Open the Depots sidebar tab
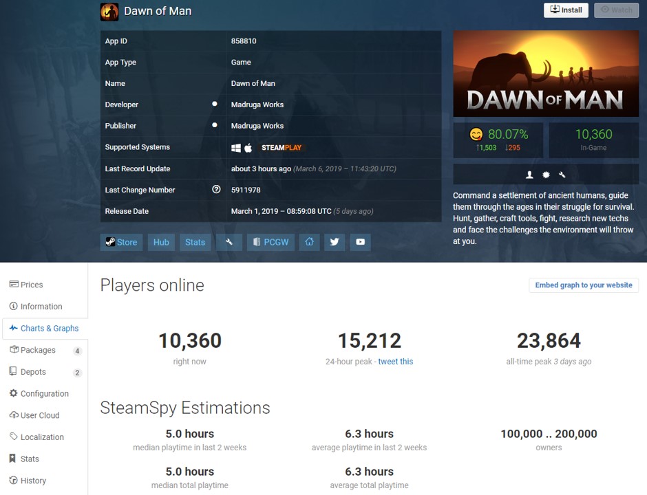 (x=45, y=372)
